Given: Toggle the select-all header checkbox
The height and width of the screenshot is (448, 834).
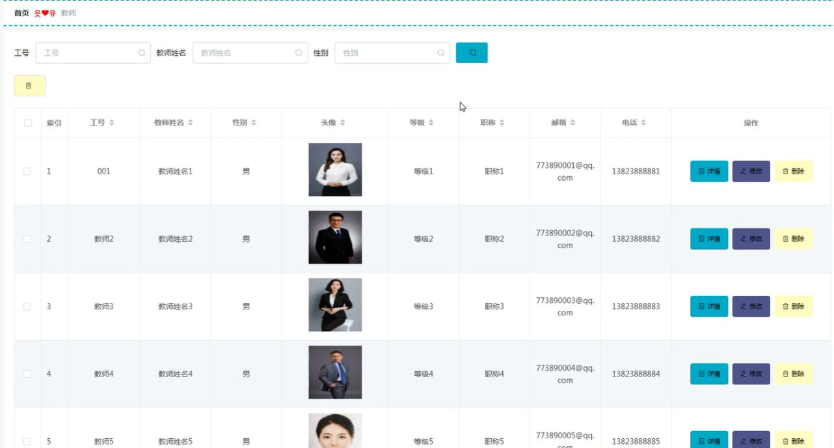Looking at the screenshot, I should 27,123.
